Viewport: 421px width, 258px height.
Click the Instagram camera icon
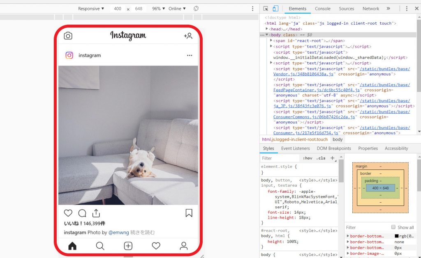click(x=68, y=36)
